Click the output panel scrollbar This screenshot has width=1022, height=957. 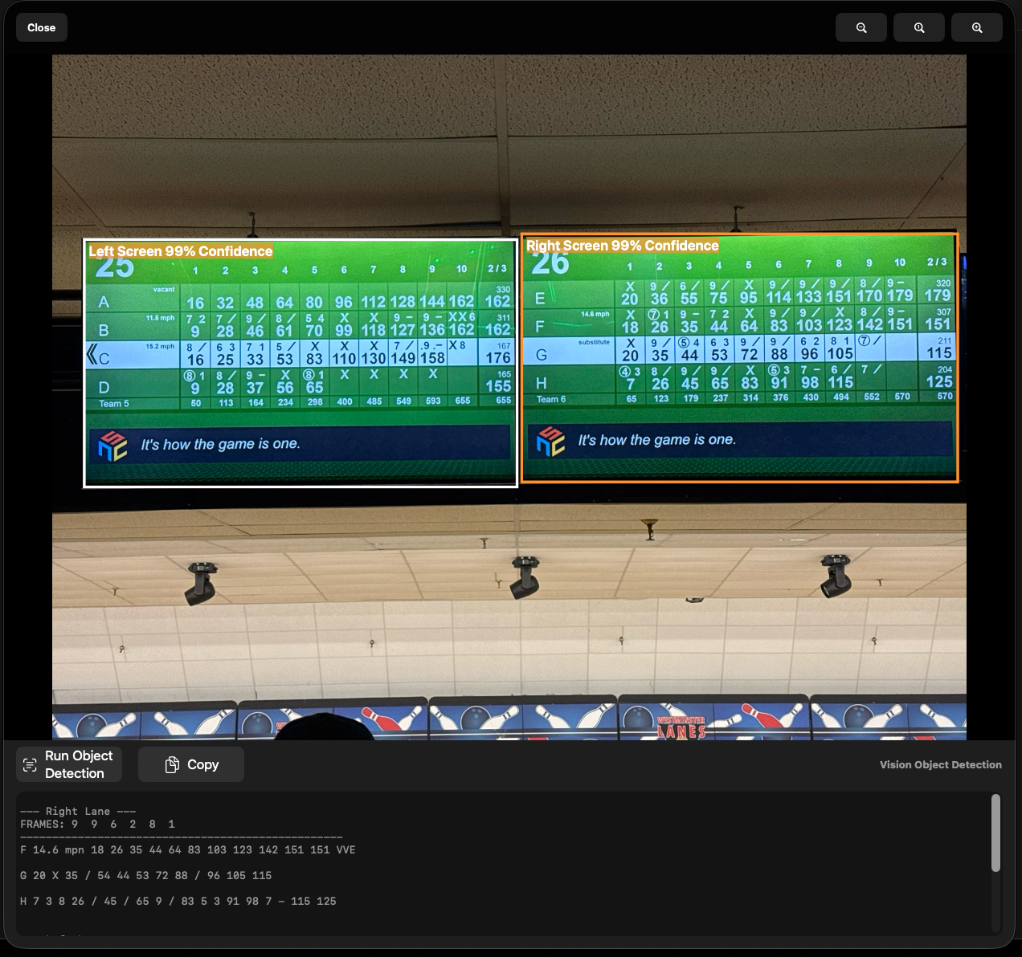coord(995,833)
